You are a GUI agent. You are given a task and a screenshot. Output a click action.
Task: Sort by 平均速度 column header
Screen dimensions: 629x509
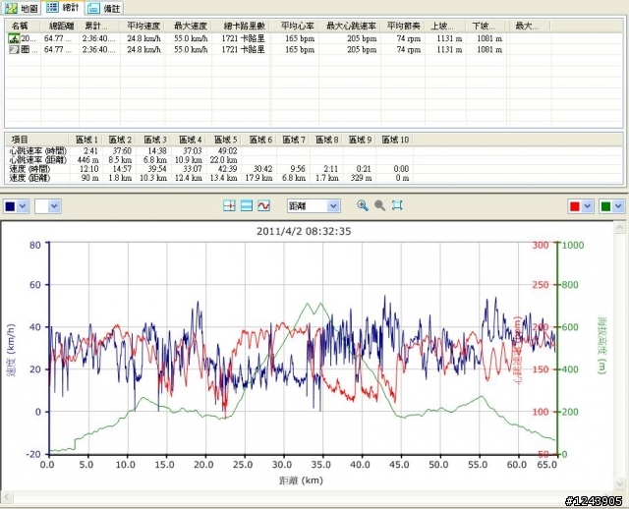click(x=143, y=27)
